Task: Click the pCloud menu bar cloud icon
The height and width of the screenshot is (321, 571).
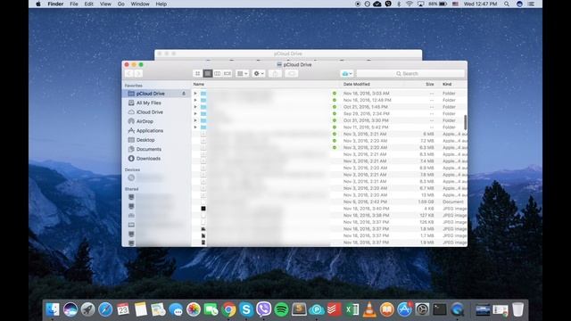Action: click(377, 4)
